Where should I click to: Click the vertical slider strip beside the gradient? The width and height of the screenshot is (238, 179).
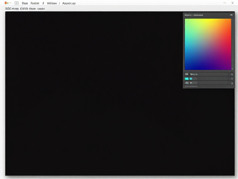click(x=232, y=44)
